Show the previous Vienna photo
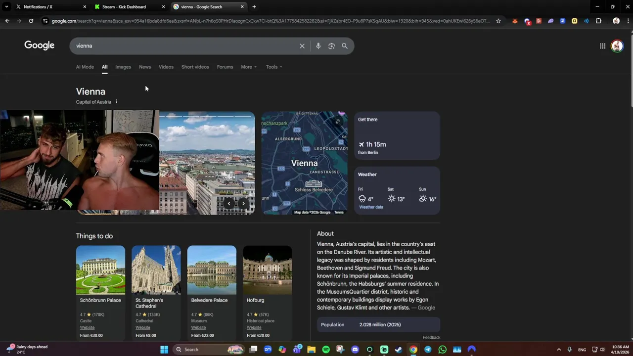Image resolution: width=633 pixels, height=356 pixels. (229, 203)
